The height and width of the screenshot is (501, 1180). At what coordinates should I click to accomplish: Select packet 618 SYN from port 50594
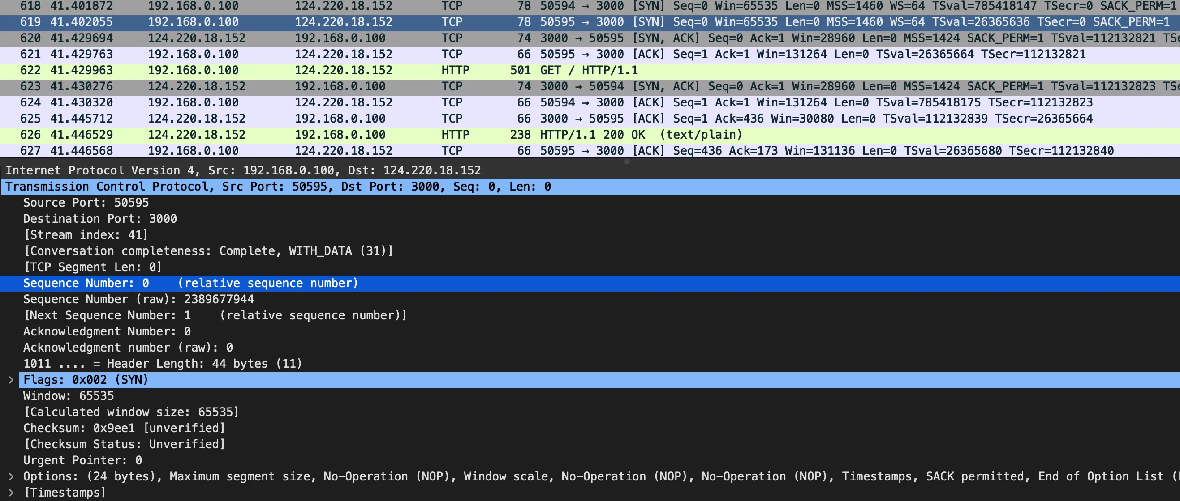pyautogui.click(x=590, y=6)
